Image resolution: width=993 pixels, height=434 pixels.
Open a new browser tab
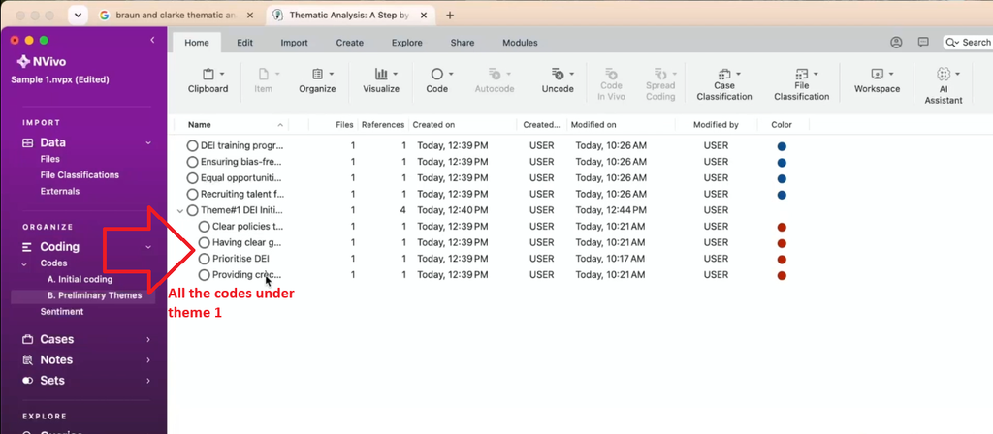(x=450, y=15)
